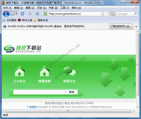
Task: Open the 网通镜像 house icon
Action: pos(44,71)
